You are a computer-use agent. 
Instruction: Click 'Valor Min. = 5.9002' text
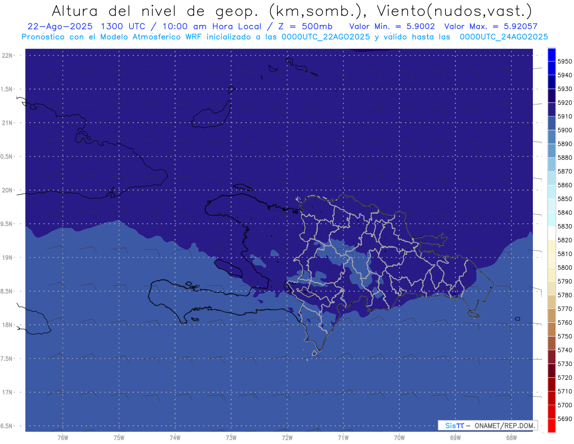[392, 26]
